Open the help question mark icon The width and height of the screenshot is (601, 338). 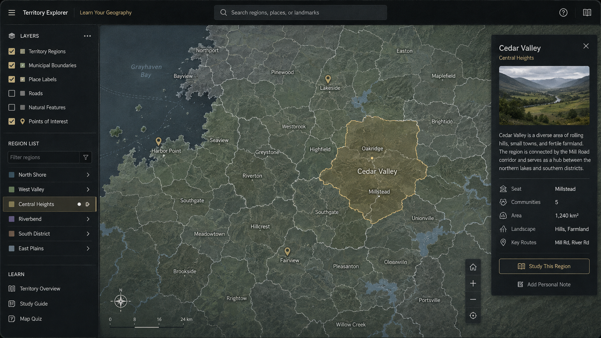563,13
